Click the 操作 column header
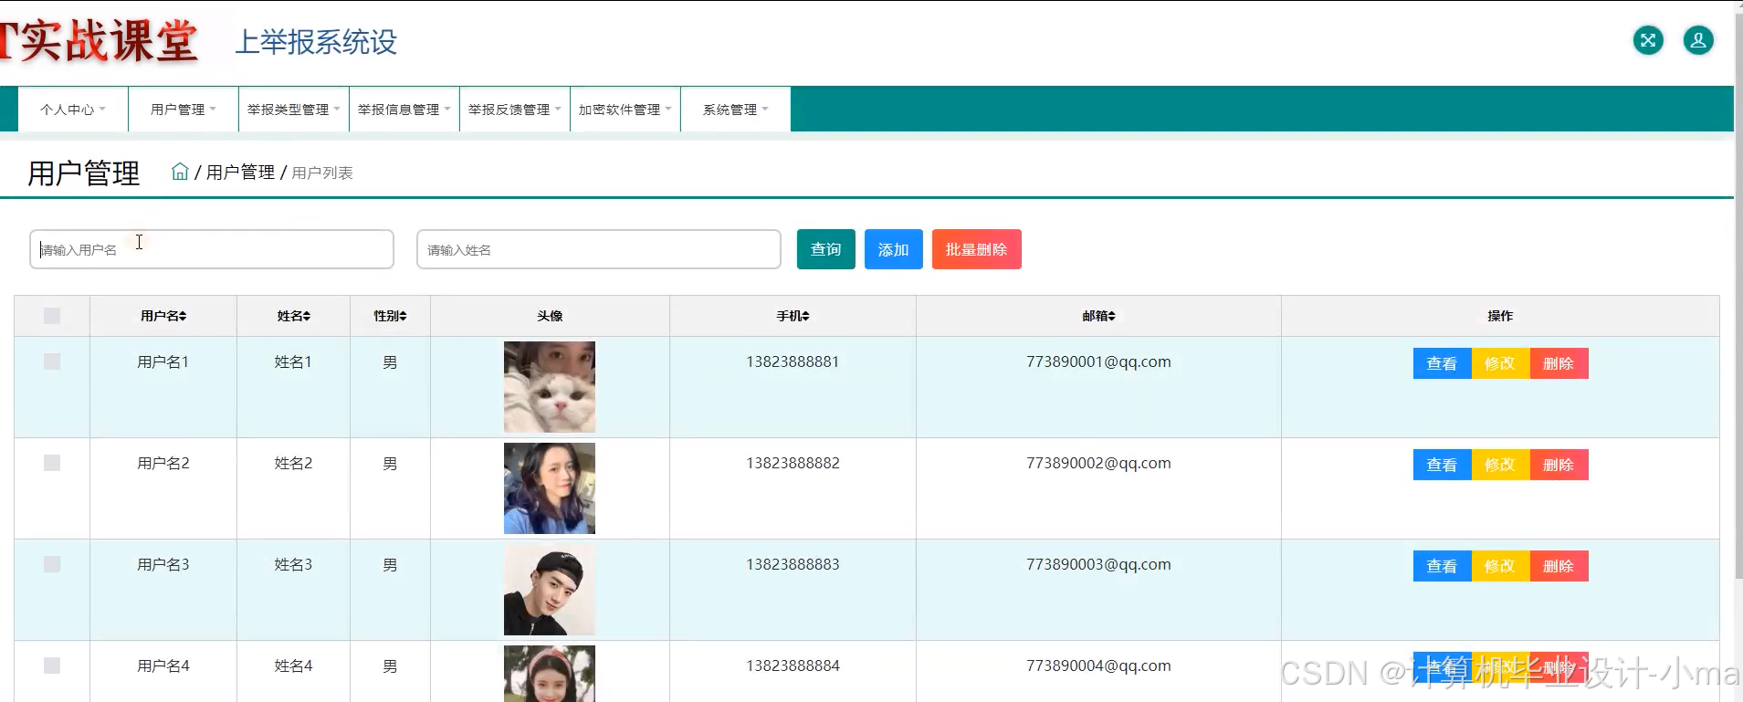The width and height of the screenshot is (1743, 702). [x=1500, y=316]
